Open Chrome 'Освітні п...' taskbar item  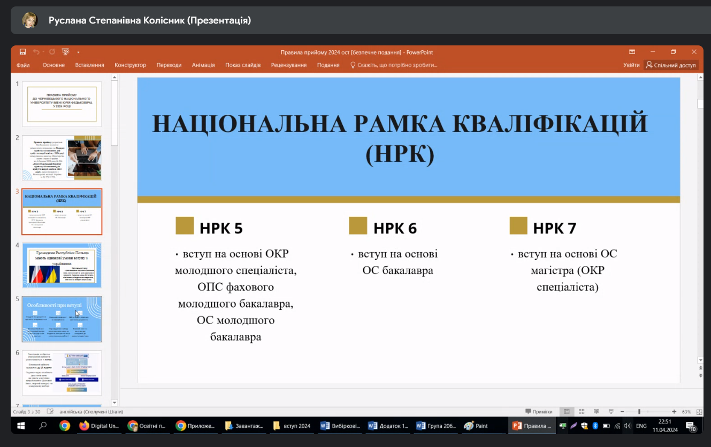148,426
